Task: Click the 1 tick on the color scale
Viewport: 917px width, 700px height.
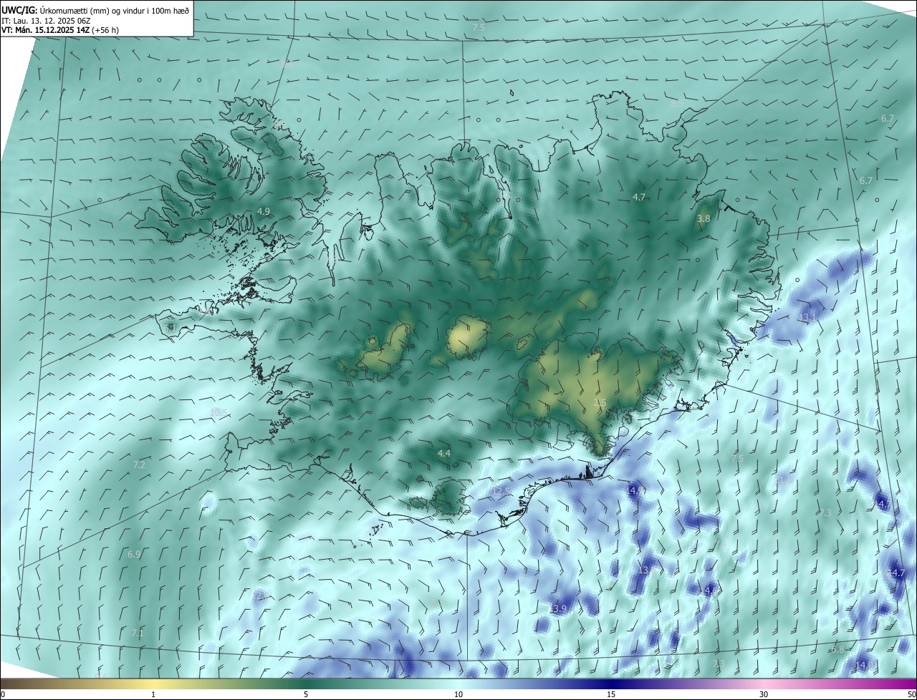Action: (153, 695)
